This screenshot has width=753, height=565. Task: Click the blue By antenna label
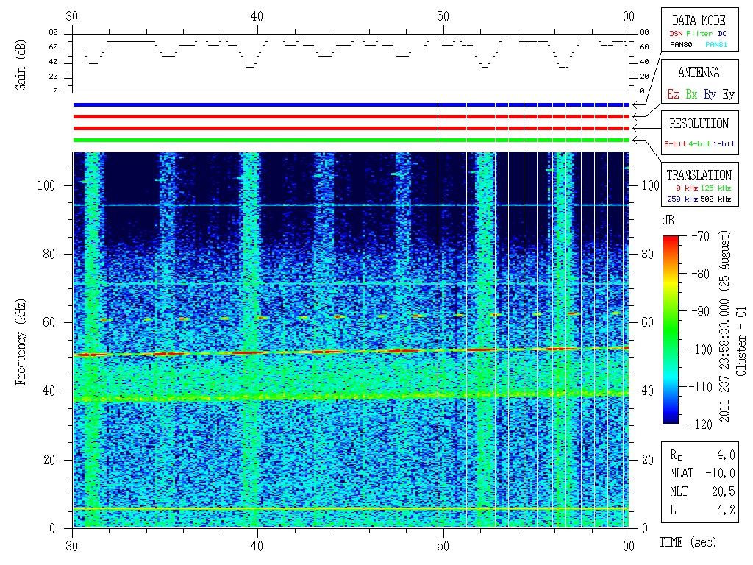[710, 94]
